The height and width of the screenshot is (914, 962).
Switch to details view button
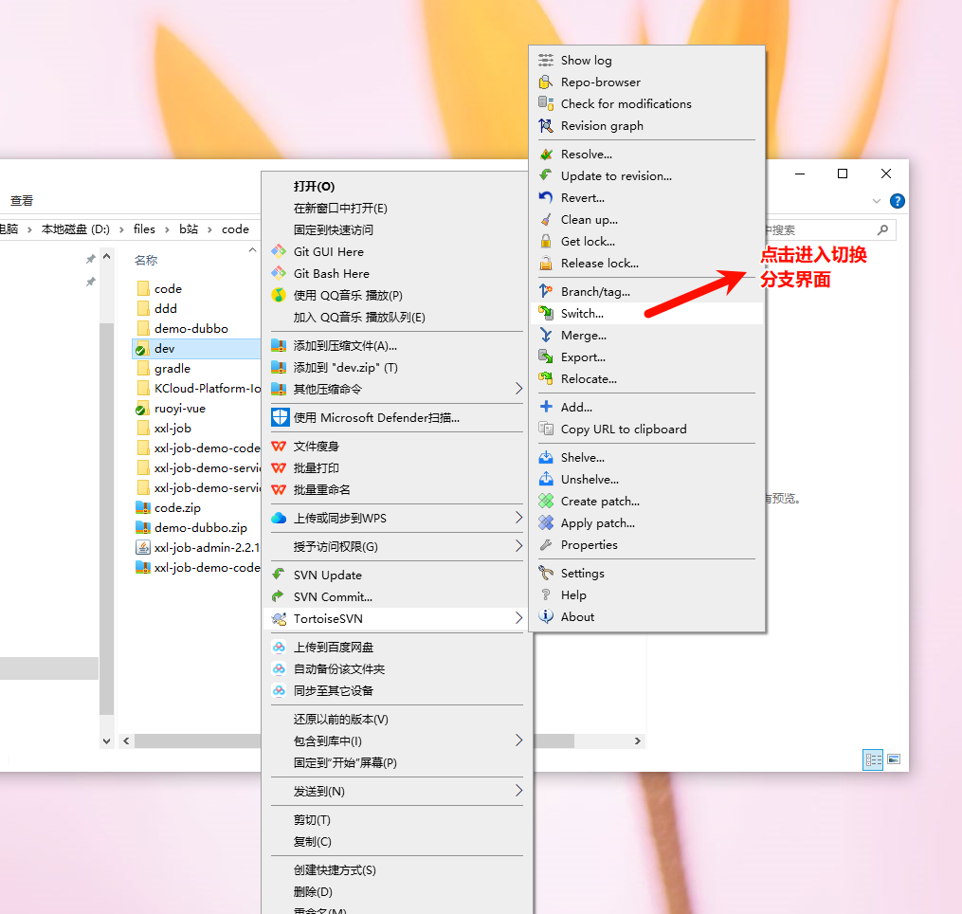[872, 759]
